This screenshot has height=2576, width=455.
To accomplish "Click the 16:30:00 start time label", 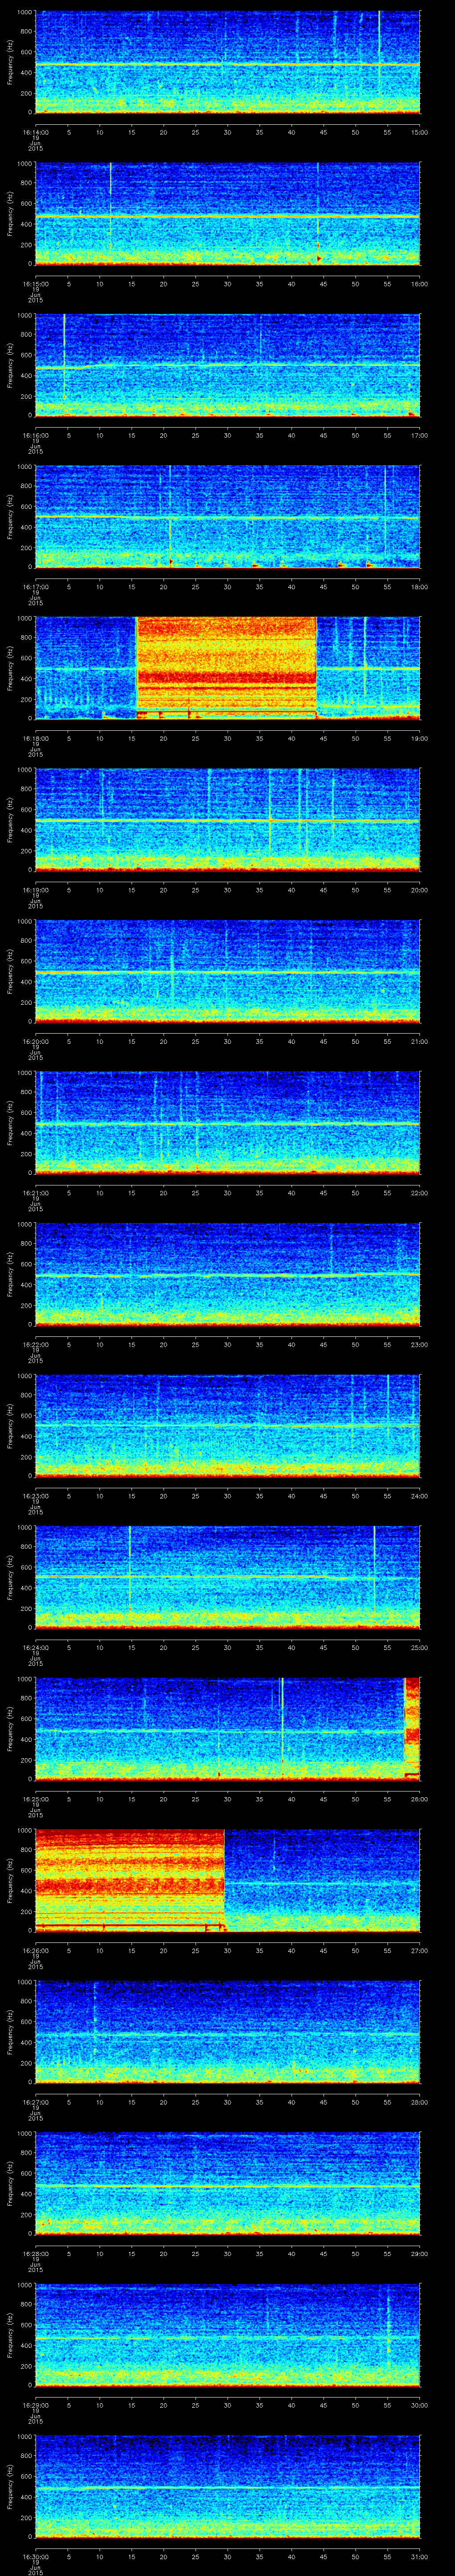I will pos(35,2556).
